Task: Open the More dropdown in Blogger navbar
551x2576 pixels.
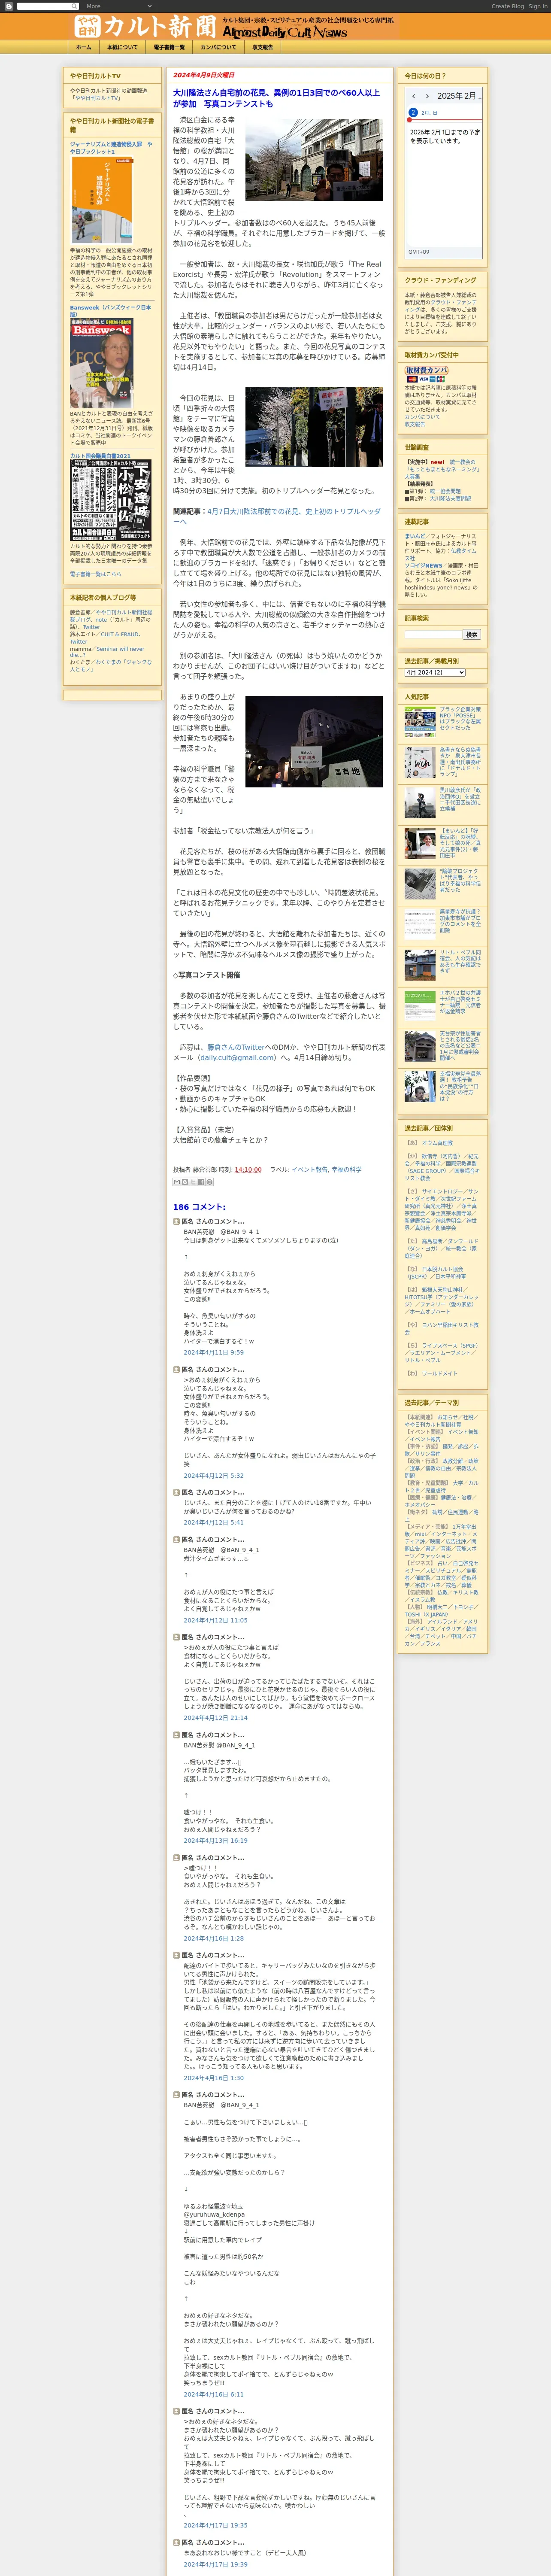Action: point(118,6)
